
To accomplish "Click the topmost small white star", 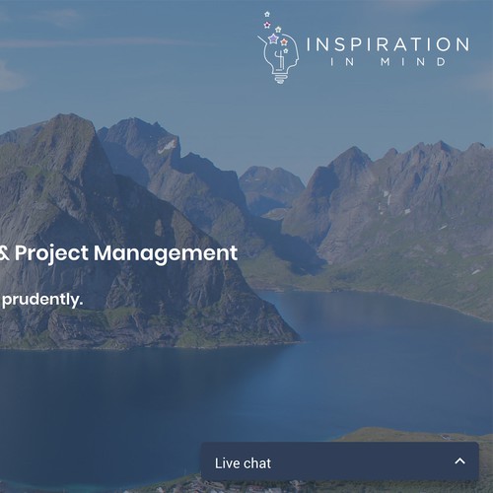I will [x=267, y=14].
